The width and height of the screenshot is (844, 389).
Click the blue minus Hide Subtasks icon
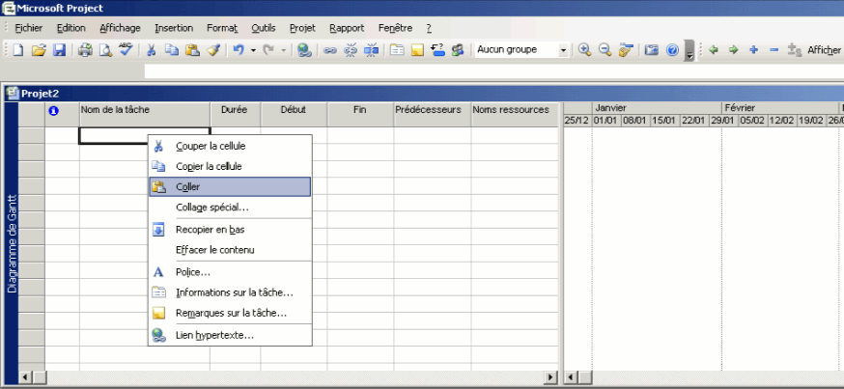pyautogui.click(x=774, y=50)
